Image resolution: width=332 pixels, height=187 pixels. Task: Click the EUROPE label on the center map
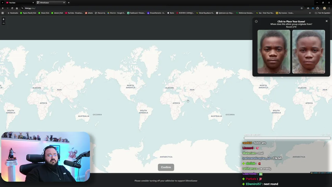pyautogui.click(x=170, y=88)
